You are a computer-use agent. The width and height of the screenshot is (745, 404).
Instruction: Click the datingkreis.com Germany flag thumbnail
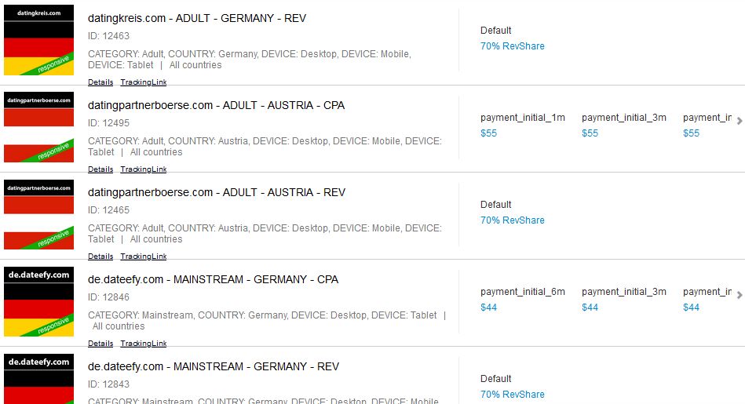38,41
